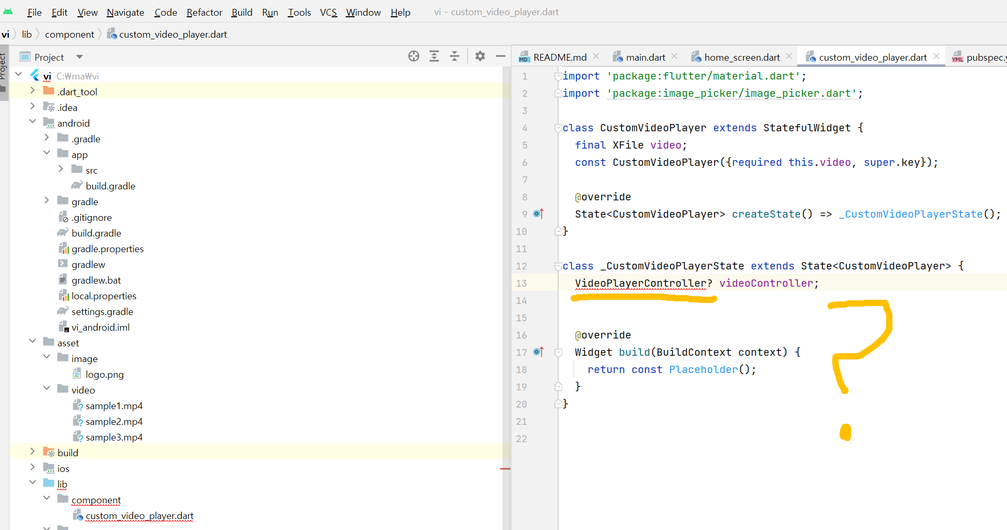Click the Project tree vertical scrollbar

click(x=506, y=298)
